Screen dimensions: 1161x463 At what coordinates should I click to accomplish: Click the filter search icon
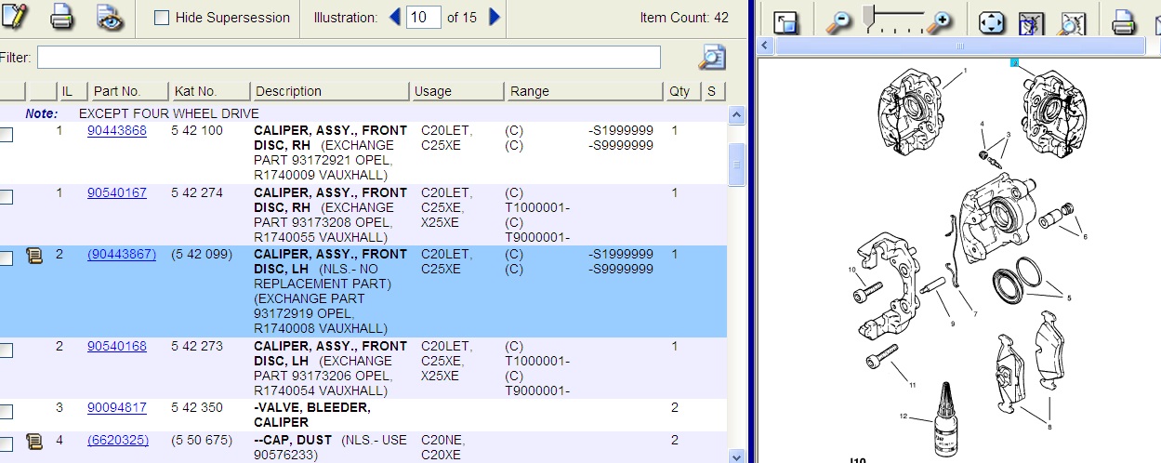711,58
